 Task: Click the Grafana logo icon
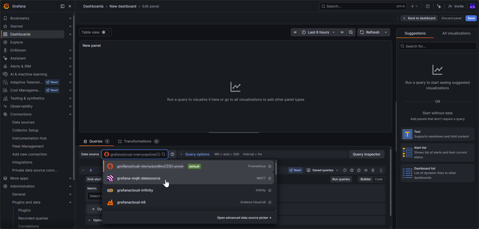[7, 6]
